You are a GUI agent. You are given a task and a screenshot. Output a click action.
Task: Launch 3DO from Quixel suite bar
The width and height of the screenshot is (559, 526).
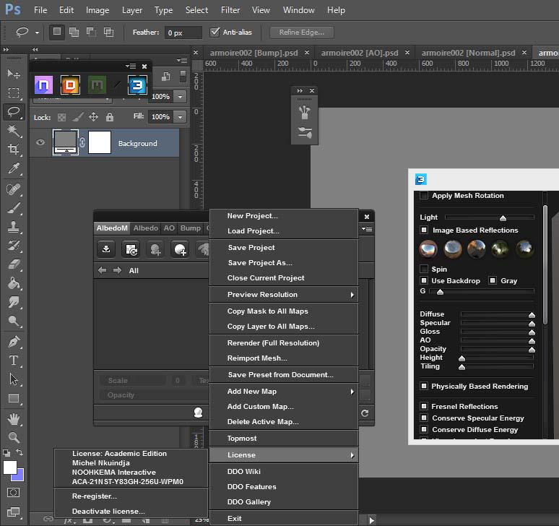pos(137,85)
